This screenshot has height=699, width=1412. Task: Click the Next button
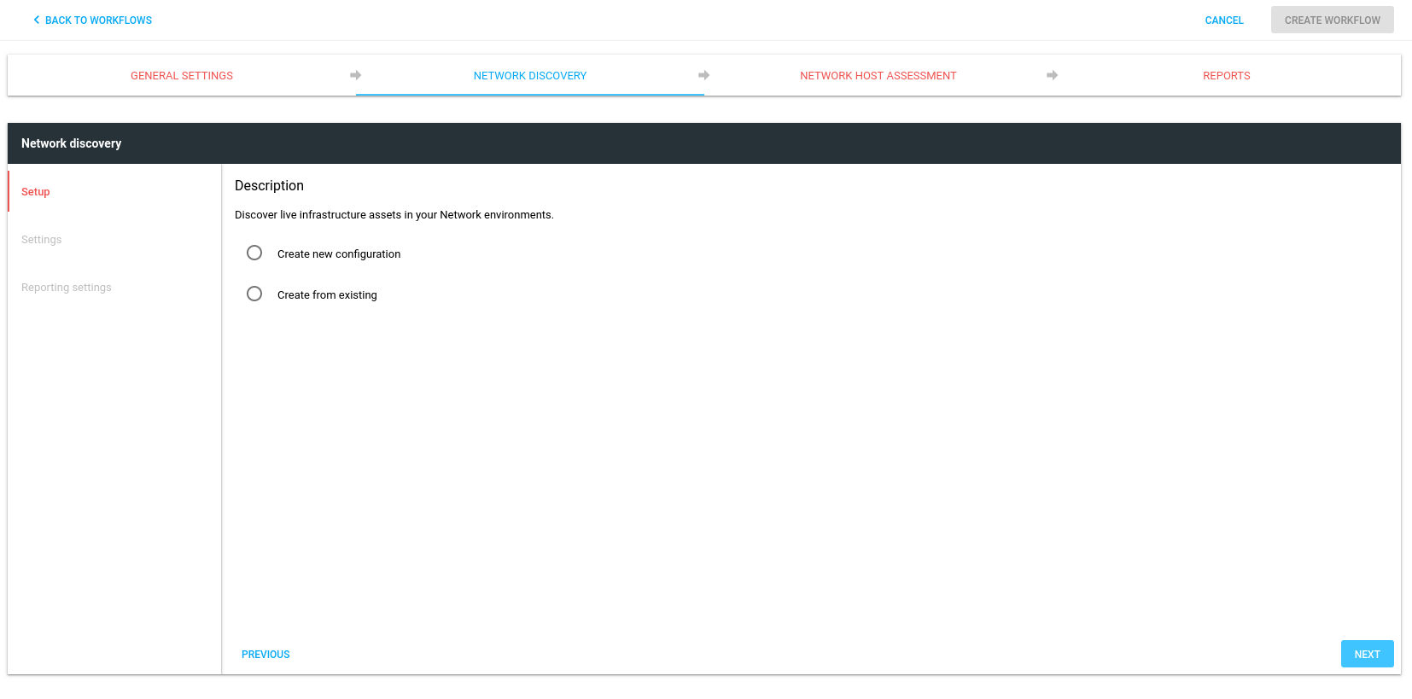tap(1366, 654)
